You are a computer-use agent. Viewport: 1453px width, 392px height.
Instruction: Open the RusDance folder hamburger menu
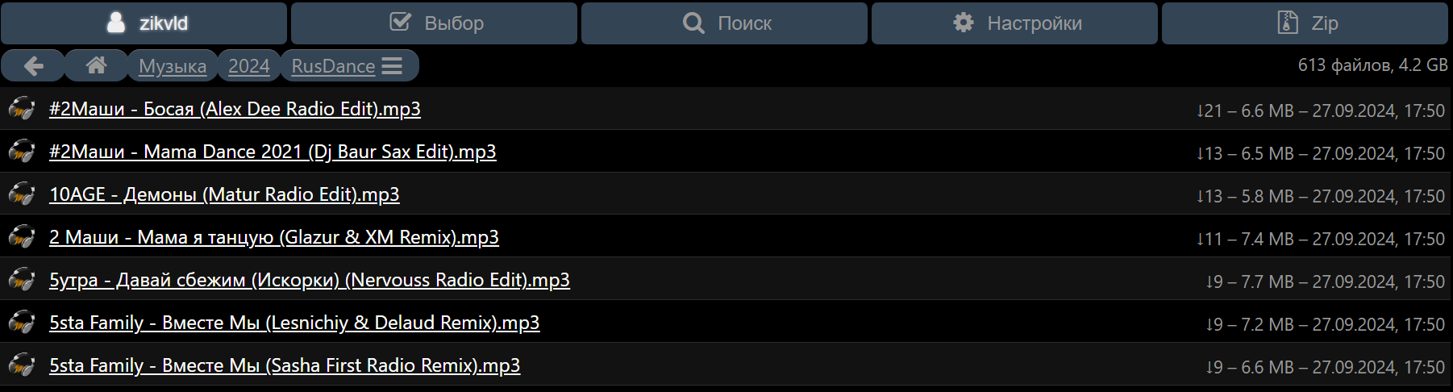point(392,66)
